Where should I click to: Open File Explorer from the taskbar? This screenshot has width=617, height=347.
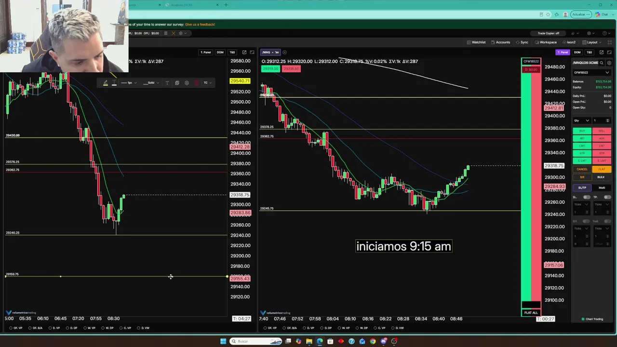pyautogui.click(x=309, y=341)
